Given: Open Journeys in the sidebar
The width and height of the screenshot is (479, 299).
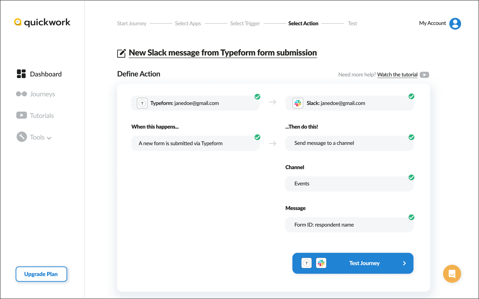Looking at the screenshot, I should pos(42,94).
